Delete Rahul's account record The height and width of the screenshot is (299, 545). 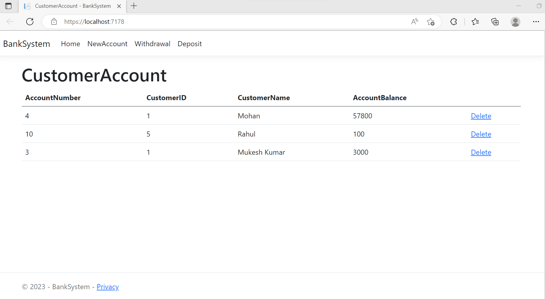481,134
